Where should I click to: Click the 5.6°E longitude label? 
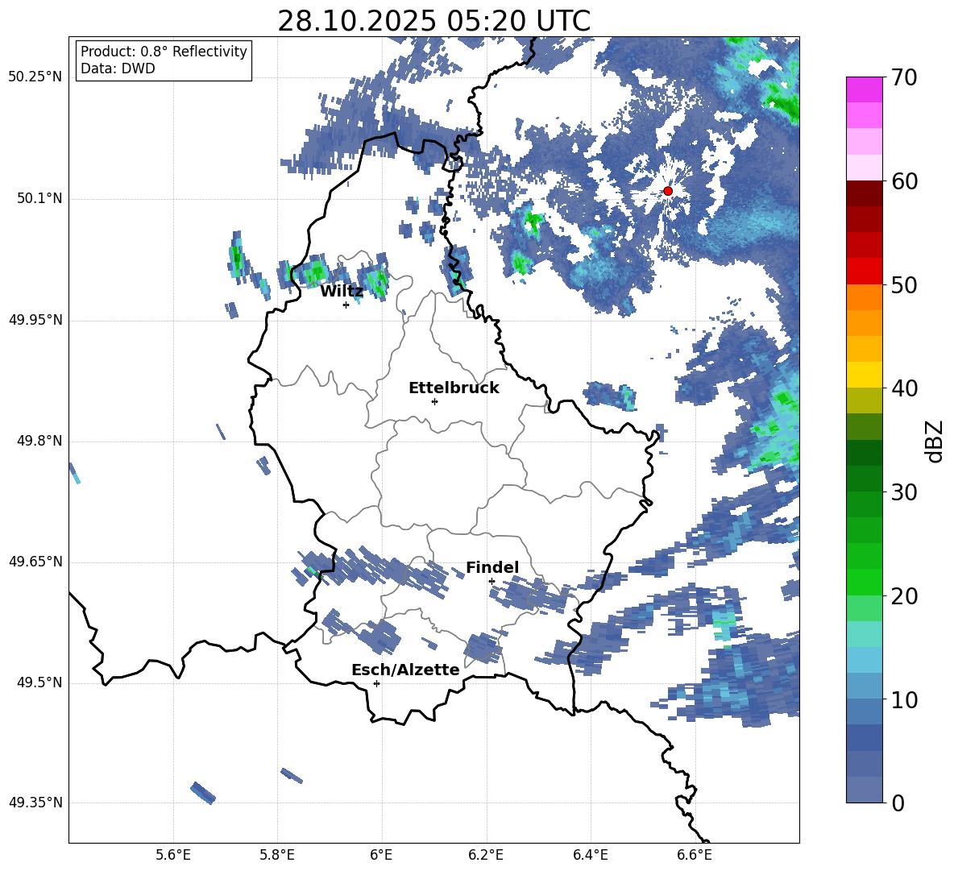[173, 855]
